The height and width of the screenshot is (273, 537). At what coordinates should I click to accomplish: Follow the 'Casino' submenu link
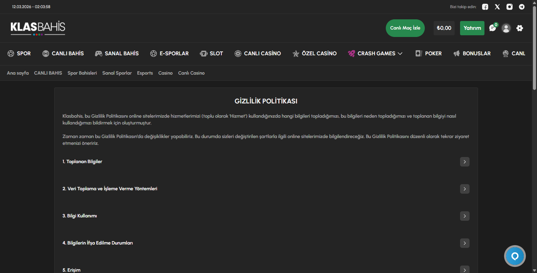point(165,73)
